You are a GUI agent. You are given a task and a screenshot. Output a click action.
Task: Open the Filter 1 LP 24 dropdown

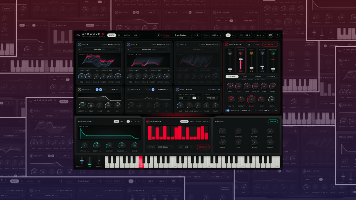[x=114, y=90]
